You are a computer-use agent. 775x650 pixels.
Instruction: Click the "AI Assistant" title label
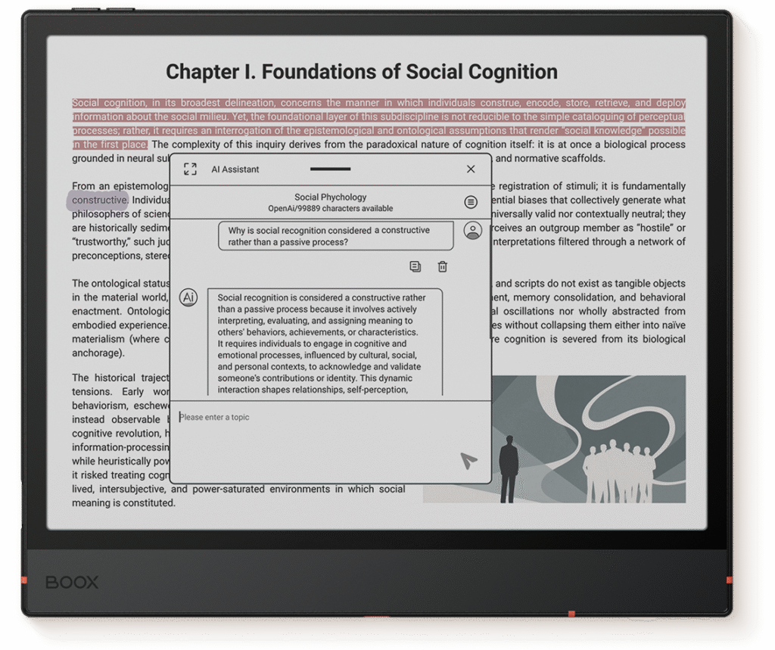click(x=235, y=169)
